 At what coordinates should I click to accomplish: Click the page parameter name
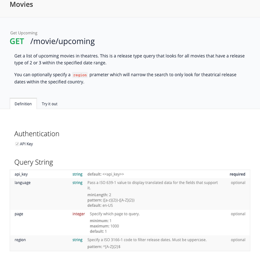19,214
